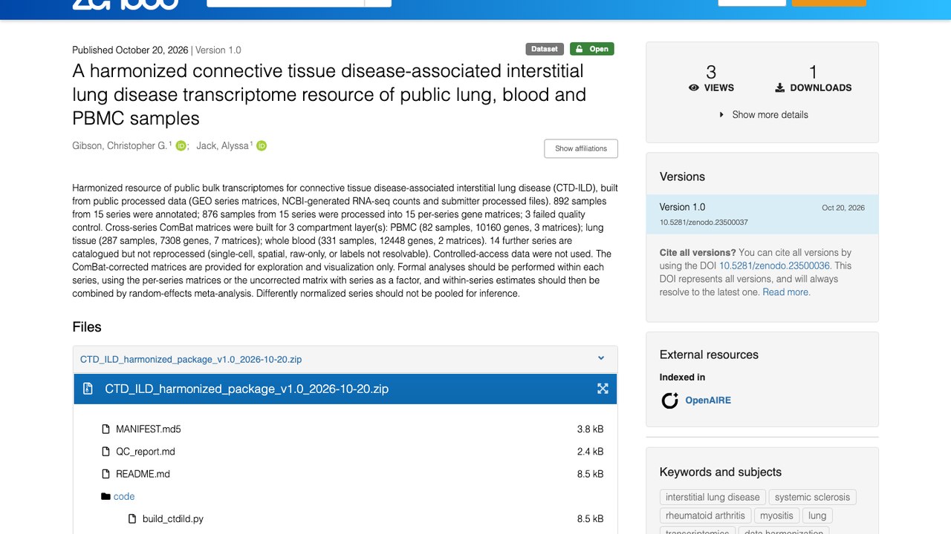Click author name Gibson, Christopher G.
The height and width of the screenshot is (534, 951).
120,146
